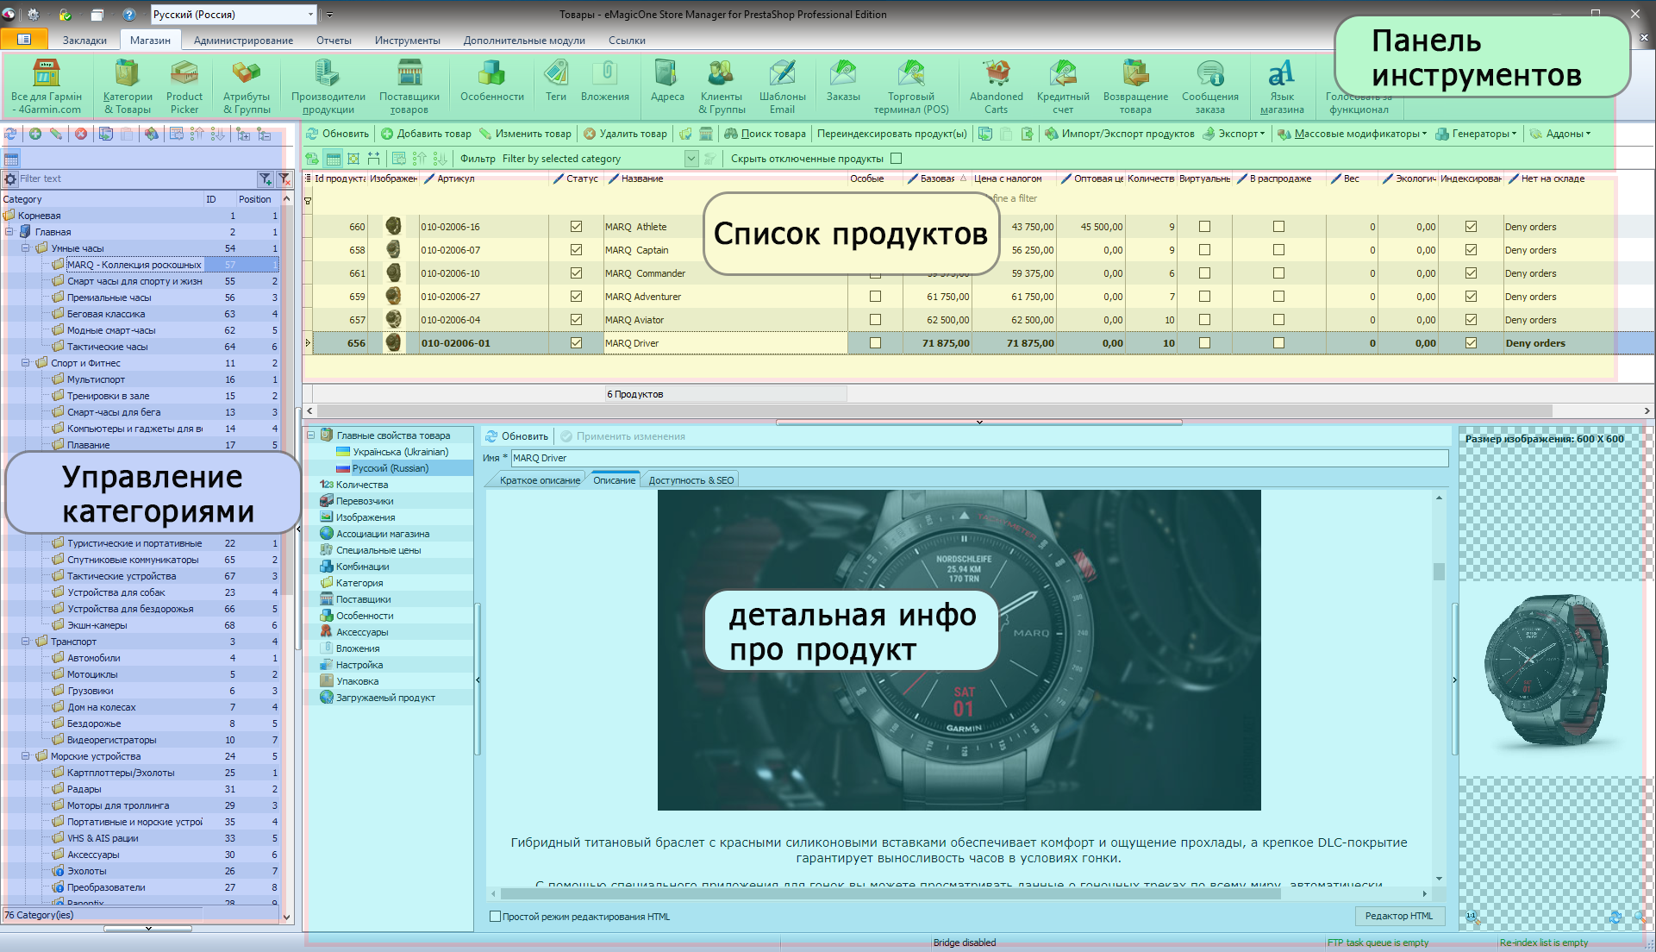Open the Product Picker tool
Image resolution: width=1656 pixels, height=952 pixels.
point(184,86)
